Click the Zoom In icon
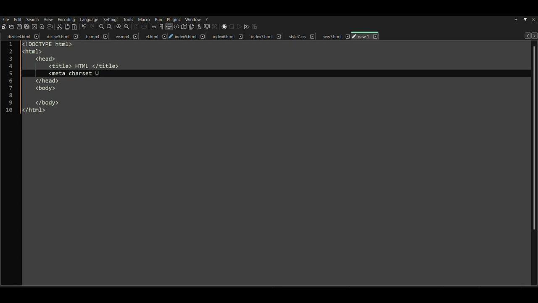The image size is (538, 303). 119,27
